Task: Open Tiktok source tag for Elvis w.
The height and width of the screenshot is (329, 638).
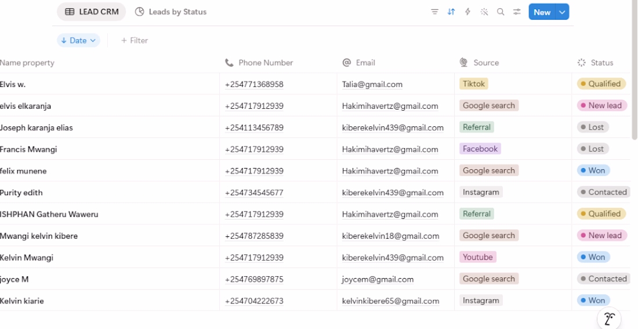Action: pos(474,83)
